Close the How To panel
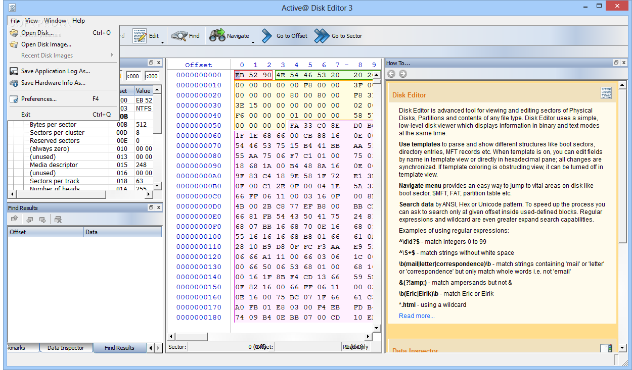This screenshot has height=370, width=632. [624, 63]
